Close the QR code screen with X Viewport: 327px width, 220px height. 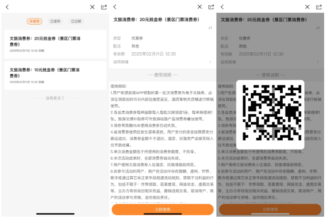coord(307,7)
